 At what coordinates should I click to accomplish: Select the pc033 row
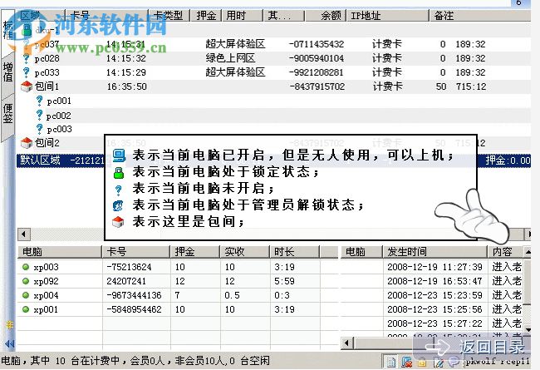point(273,72)
